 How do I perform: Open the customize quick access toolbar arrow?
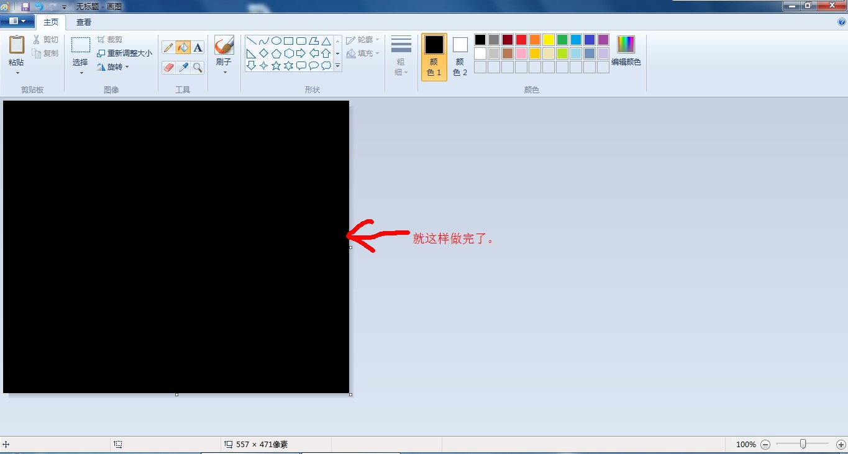64,7
